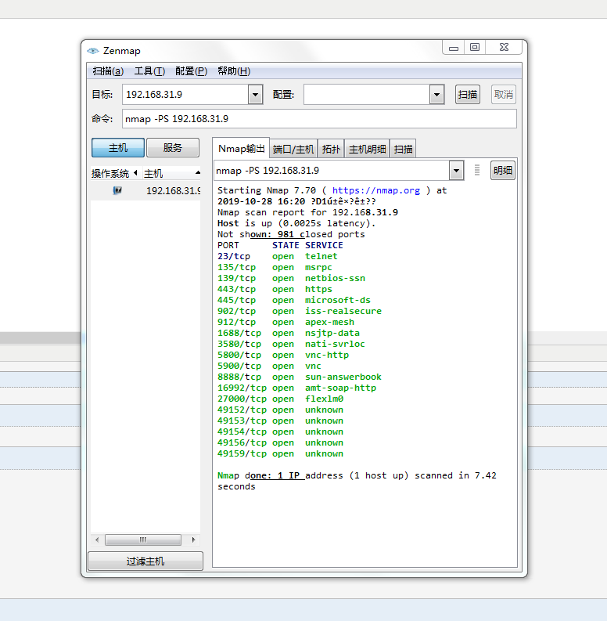Click the 'Not shown: 981 closed ports' line

291,234
